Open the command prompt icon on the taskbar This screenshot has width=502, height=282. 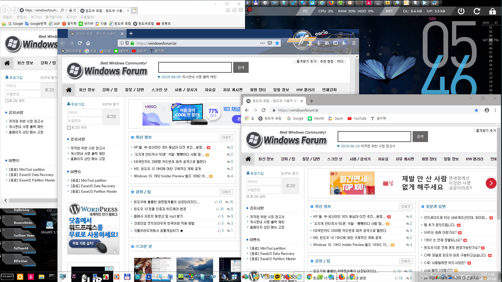(x=52, y=277)
